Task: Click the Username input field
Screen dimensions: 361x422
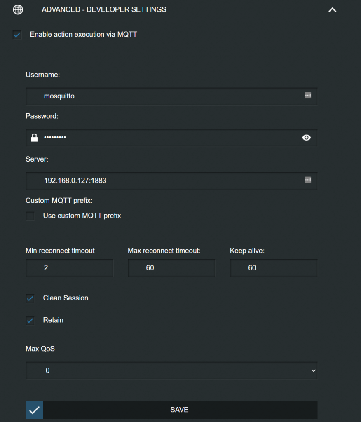Action: [171, 96]
